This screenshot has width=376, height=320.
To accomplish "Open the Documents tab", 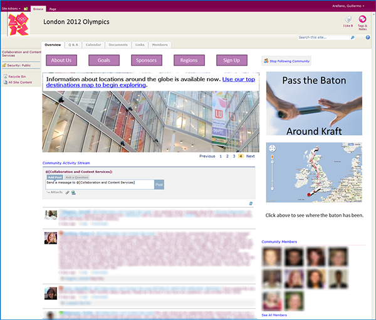I will [118, 45].
